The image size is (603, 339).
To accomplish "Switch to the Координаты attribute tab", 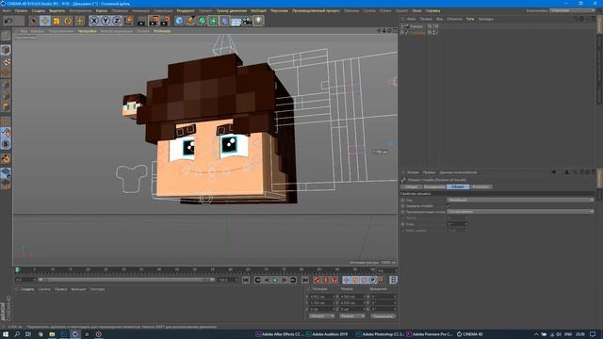I will tap(434, 186).
